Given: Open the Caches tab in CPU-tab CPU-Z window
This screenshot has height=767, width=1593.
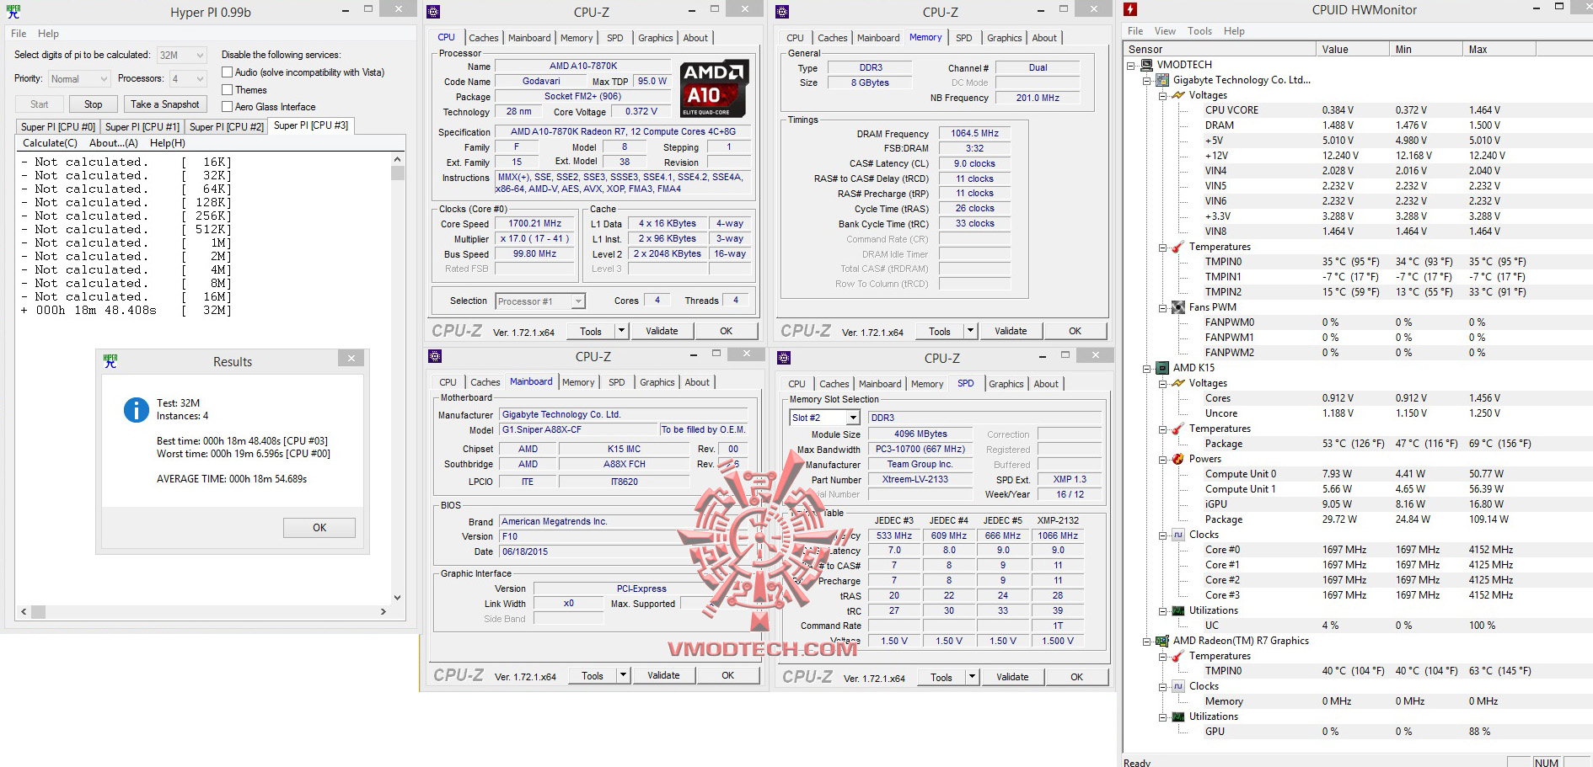Looking at the screenshot, I should coord(483,38).
